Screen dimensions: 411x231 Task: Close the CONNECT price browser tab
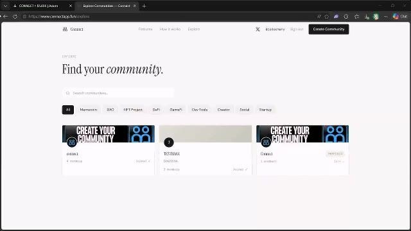pos(71,6)
